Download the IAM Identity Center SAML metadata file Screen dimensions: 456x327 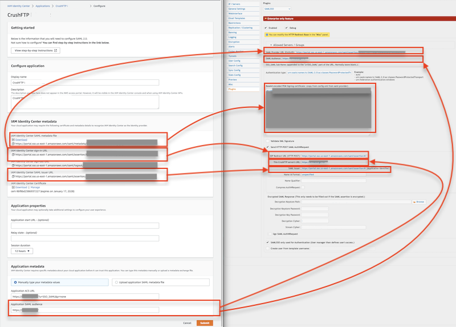[21, 140]
